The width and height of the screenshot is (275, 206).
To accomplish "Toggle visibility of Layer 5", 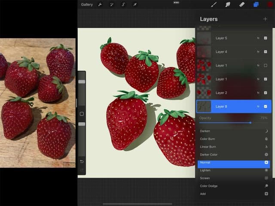I will 266,38.
